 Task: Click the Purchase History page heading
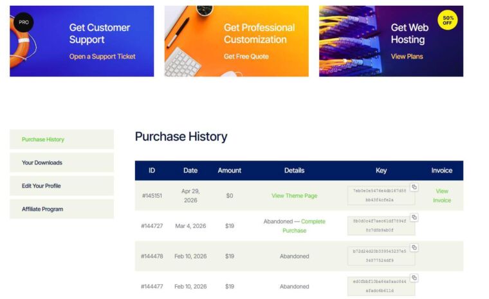181,137
